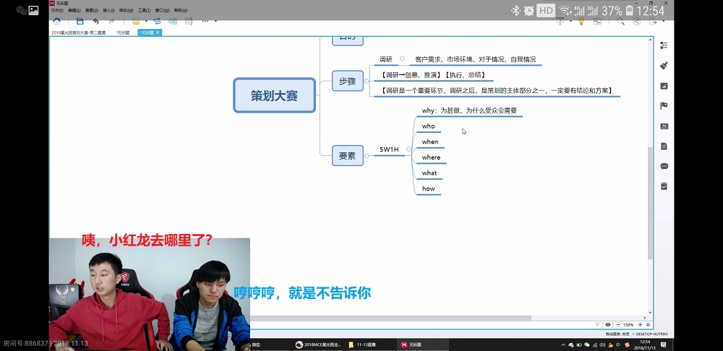
Task: Select the 'who' subtopic
Action: [x=428, y=126]
